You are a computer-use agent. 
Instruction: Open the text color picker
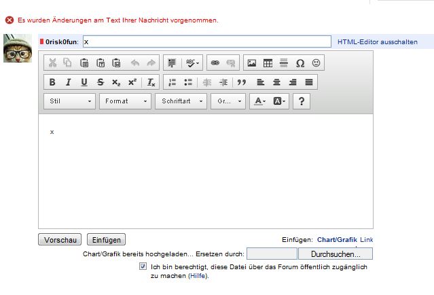click(260, 101)
